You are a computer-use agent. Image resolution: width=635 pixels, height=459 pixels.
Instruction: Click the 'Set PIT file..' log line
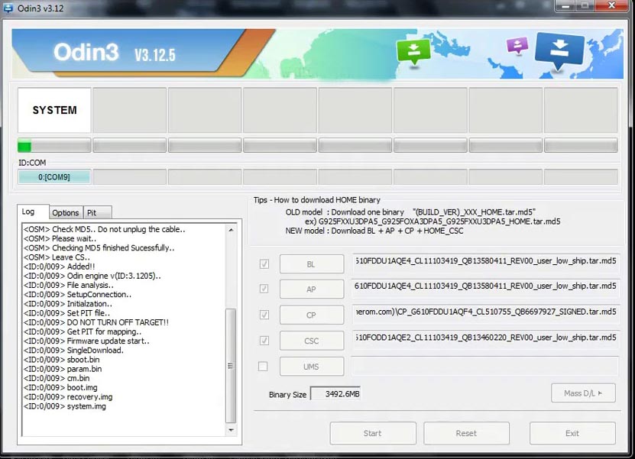tap(66, 313)
